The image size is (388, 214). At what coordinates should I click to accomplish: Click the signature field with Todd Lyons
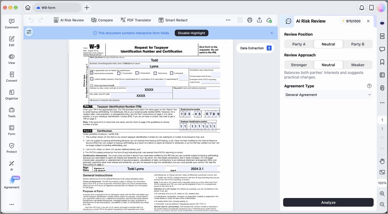coord(135,169)
